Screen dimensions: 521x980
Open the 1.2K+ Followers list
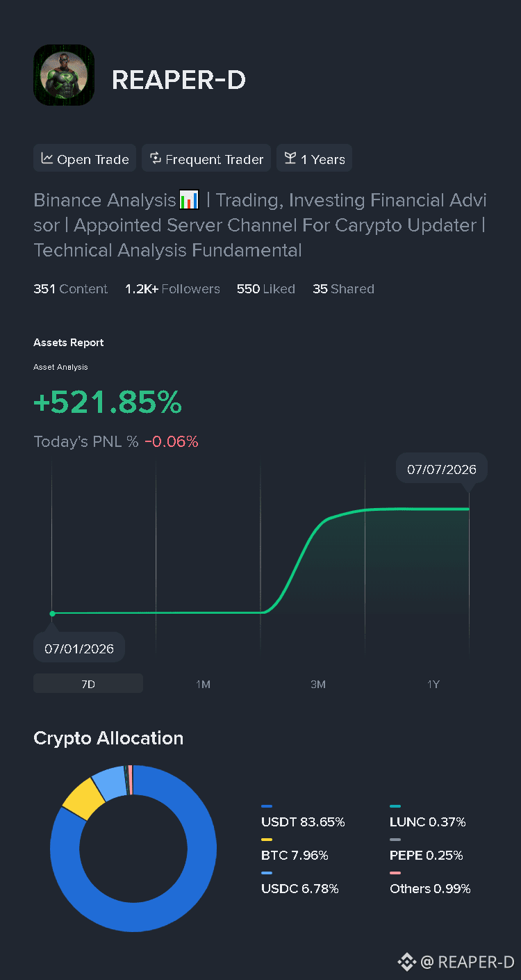(172, 289)
